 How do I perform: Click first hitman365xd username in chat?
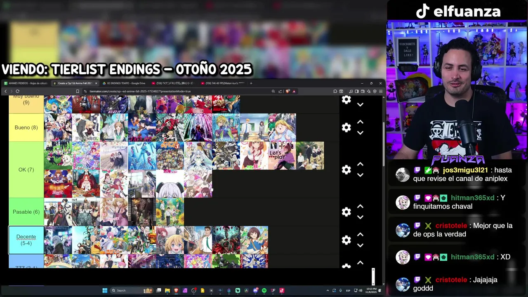coord(472,198)
